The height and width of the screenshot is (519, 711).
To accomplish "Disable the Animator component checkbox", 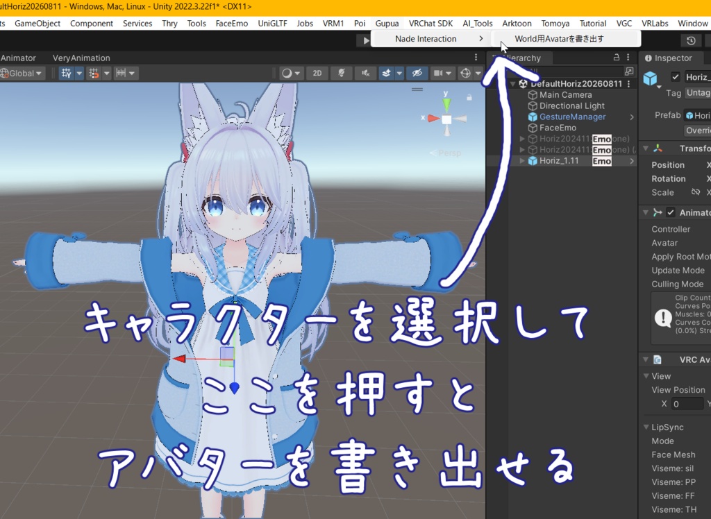I will pyautogui.click(x=671, y=212).
